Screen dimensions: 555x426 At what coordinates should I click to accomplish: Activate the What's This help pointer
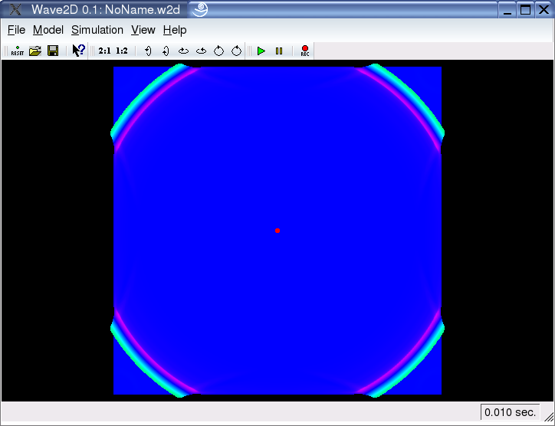point(78,51)
